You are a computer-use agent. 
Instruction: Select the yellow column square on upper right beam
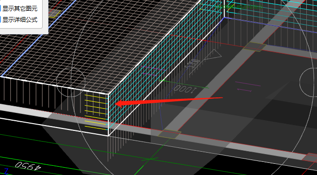coord(255,47)
